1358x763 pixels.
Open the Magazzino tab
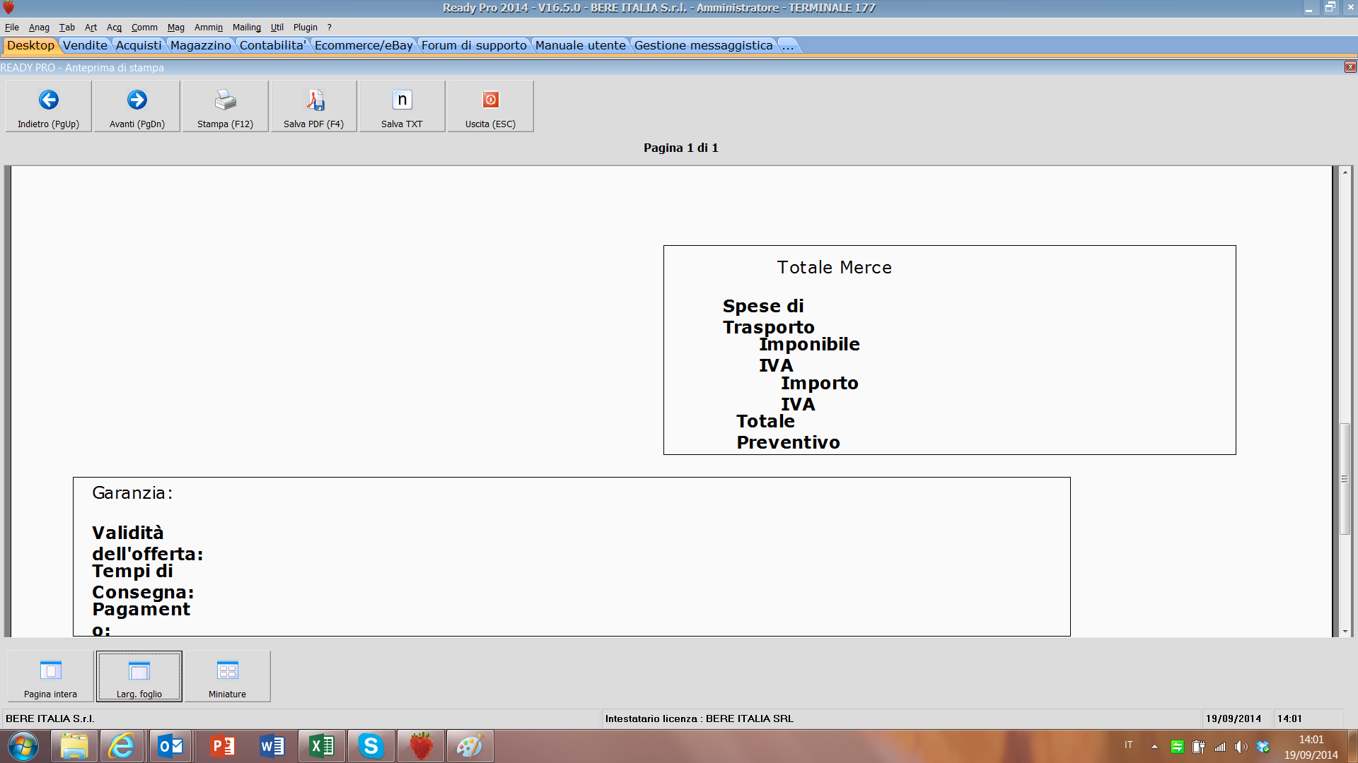200,45
